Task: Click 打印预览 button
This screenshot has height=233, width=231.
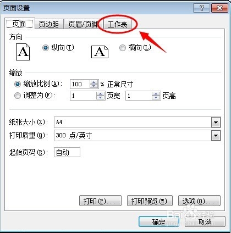Action: click(150, 201)
